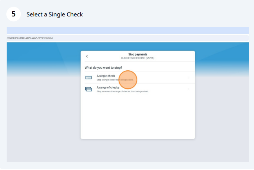The height and width of the screenshot is (170, 254).
Task: Click the URL address field
Action: [x=128, y=38]
